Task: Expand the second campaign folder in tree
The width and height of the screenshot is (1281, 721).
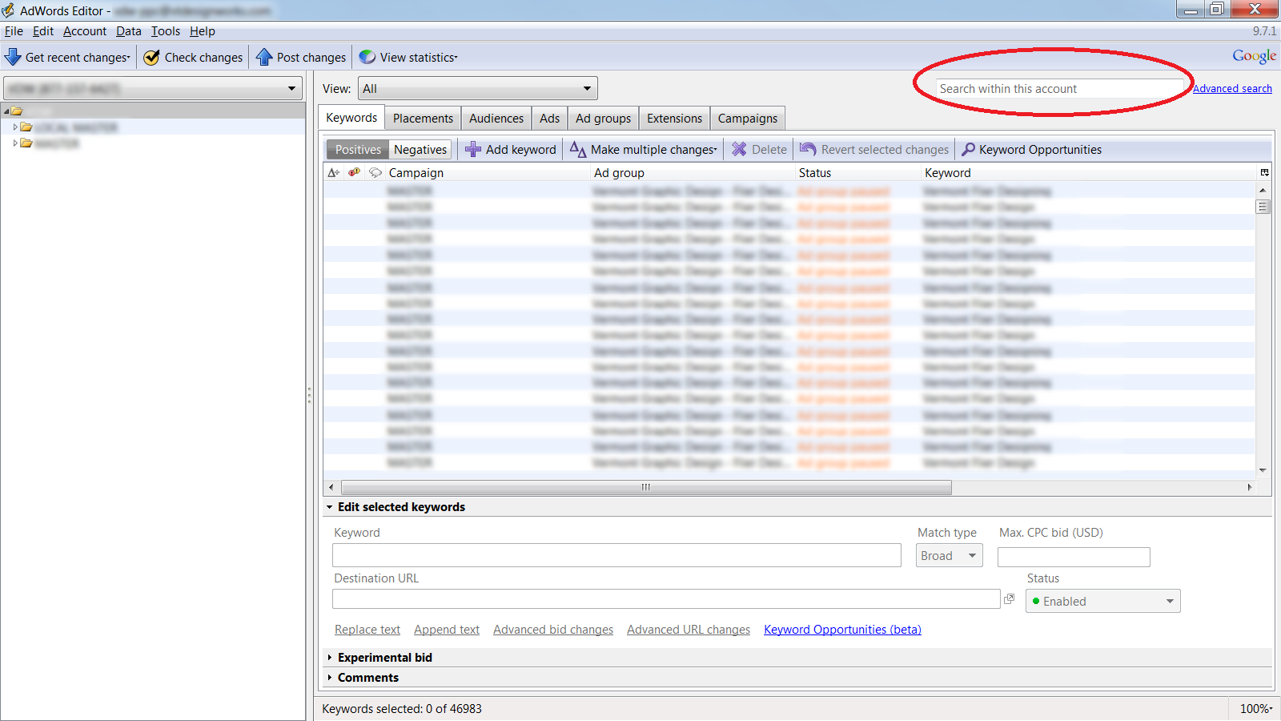Action: [x=15, y=143]
